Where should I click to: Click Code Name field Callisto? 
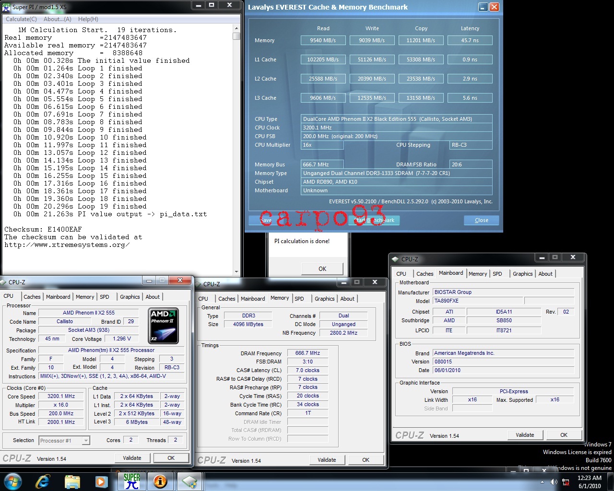(65, 321)
